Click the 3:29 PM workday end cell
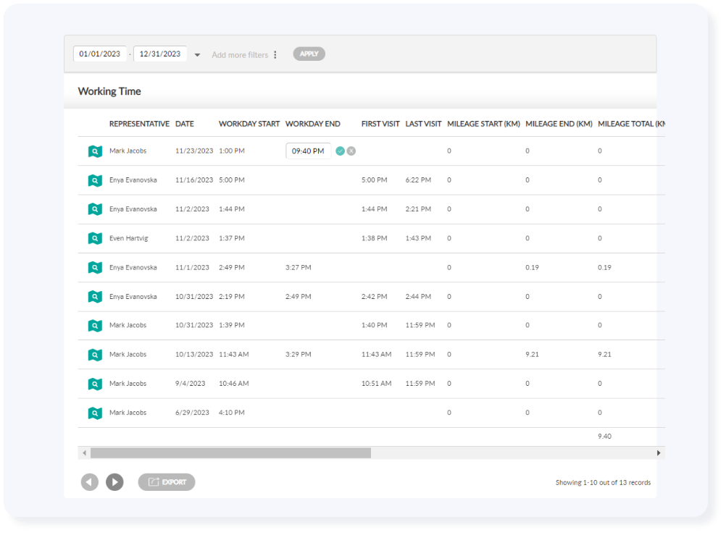Viewport: 726px width, 535px height. click(x=299, y=355)
